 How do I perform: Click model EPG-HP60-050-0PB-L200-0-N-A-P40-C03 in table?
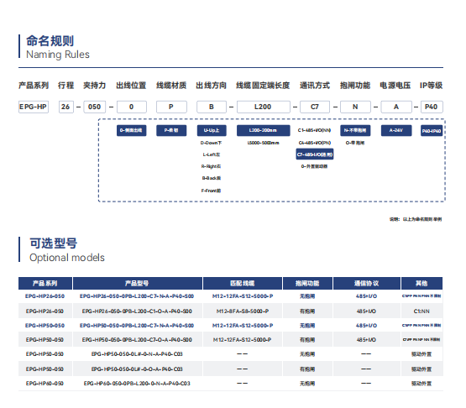click(x=137, y=384)
